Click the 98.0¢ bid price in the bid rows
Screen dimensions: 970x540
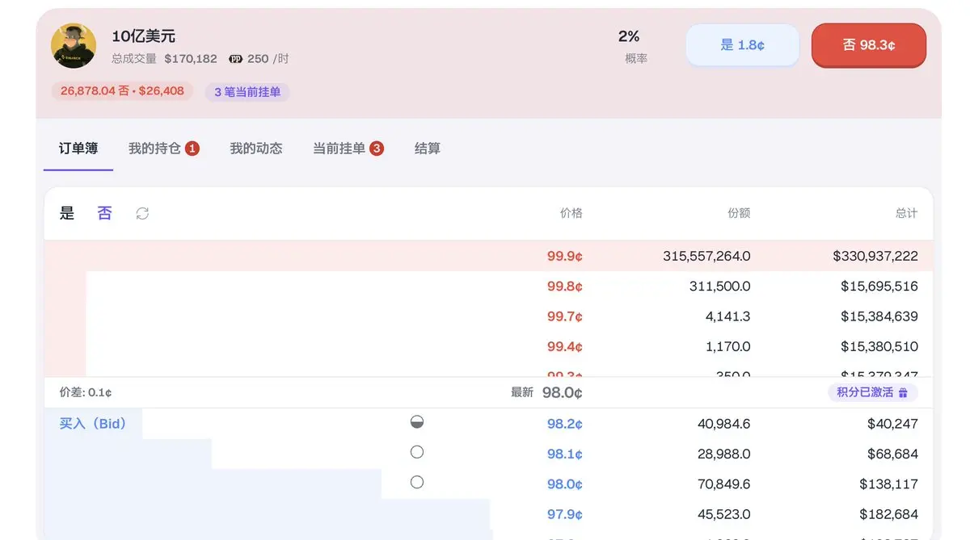coord(565,484)
